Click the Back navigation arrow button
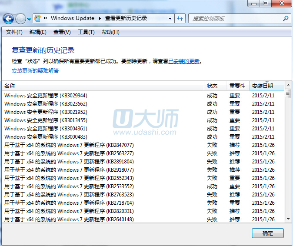This screenshot has height=246, width=293. (8, 19)
